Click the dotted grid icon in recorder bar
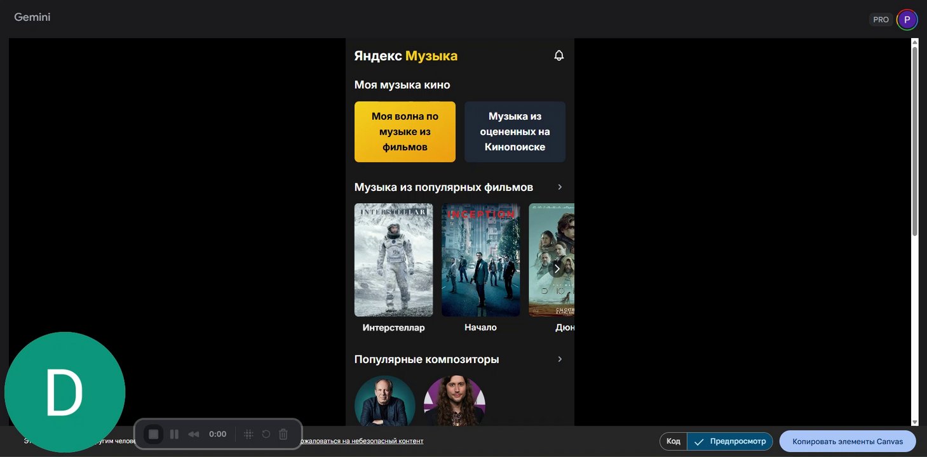This screenshot has height=457, width=927. tap(248, 434)
